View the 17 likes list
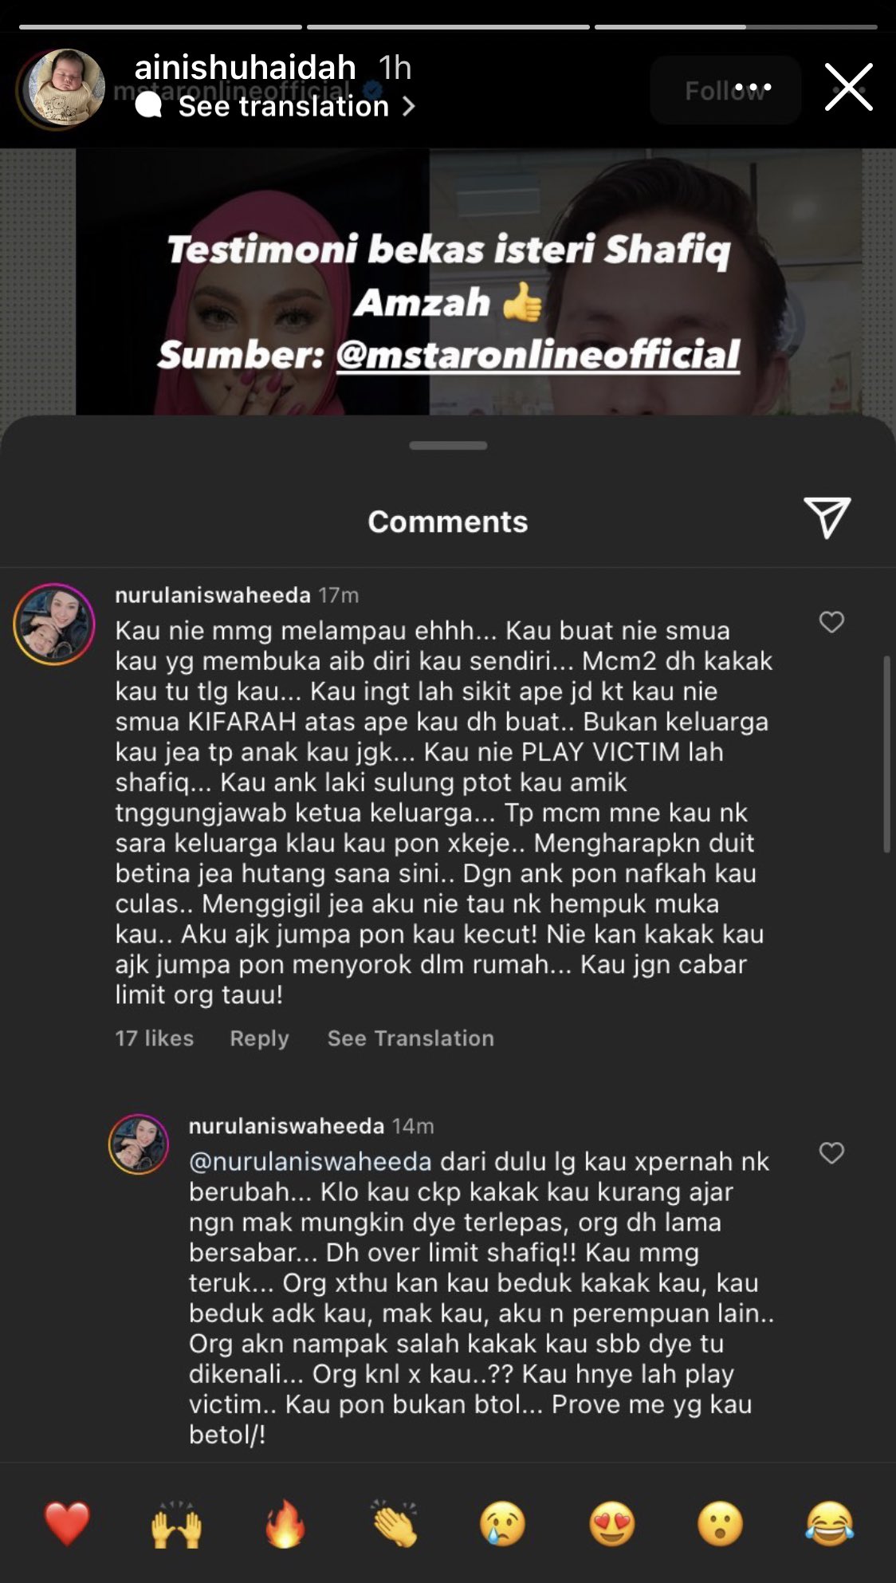This screenshot has height=1583, width=896. pyautogui.click(x=155, y=1038)
